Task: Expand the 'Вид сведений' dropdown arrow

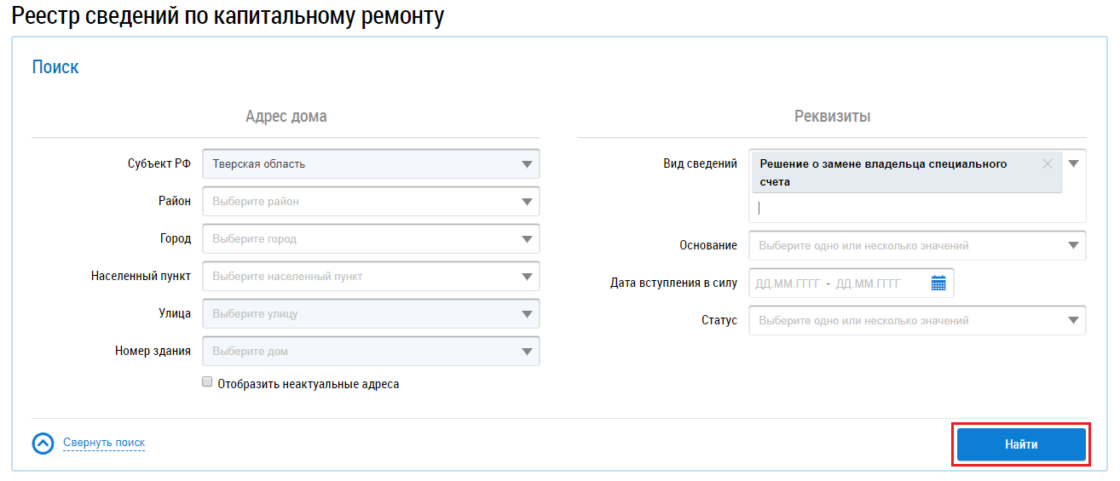Action: pos(1073,164)
